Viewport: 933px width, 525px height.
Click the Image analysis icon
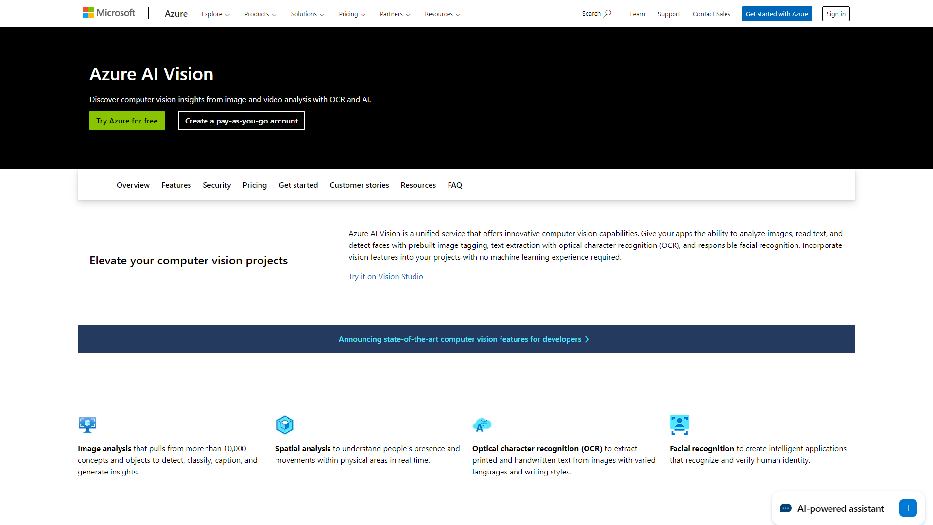87,424
